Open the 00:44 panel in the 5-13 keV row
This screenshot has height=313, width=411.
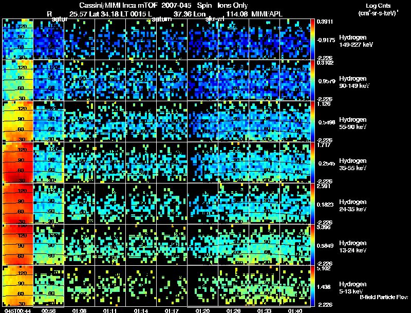tap(18, 286)
